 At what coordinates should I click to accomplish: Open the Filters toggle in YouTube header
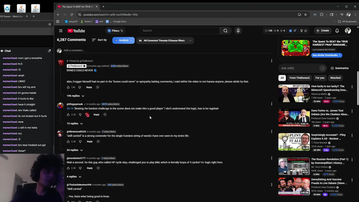[x=115, y=31]
